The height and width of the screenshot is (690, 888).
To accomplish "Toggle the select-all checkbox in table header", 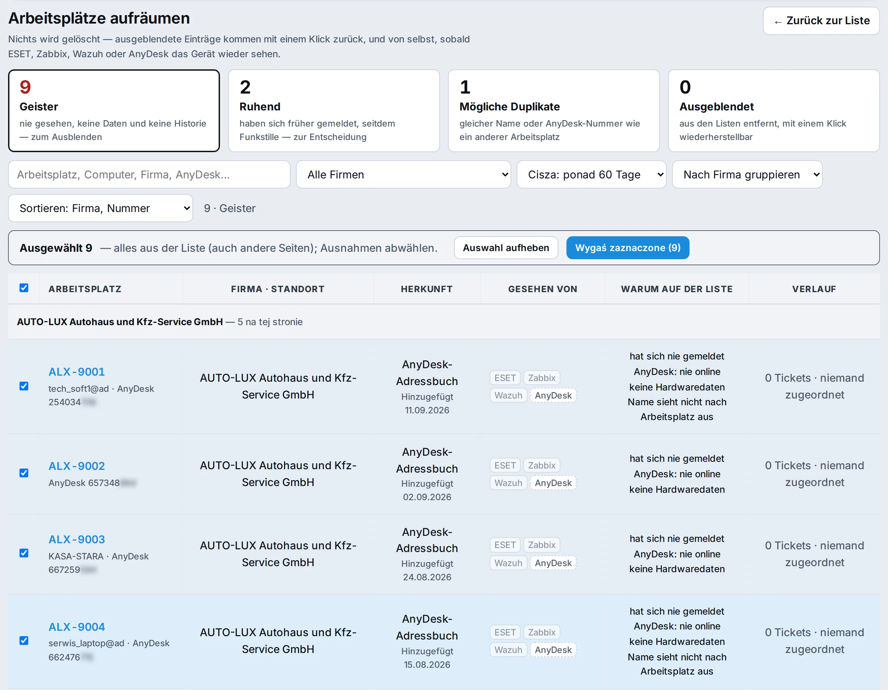I will pyautogui.click(x=24, y=288).
